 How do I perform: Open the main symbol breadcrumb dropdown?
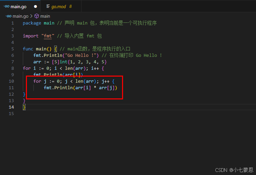point(45,16)
